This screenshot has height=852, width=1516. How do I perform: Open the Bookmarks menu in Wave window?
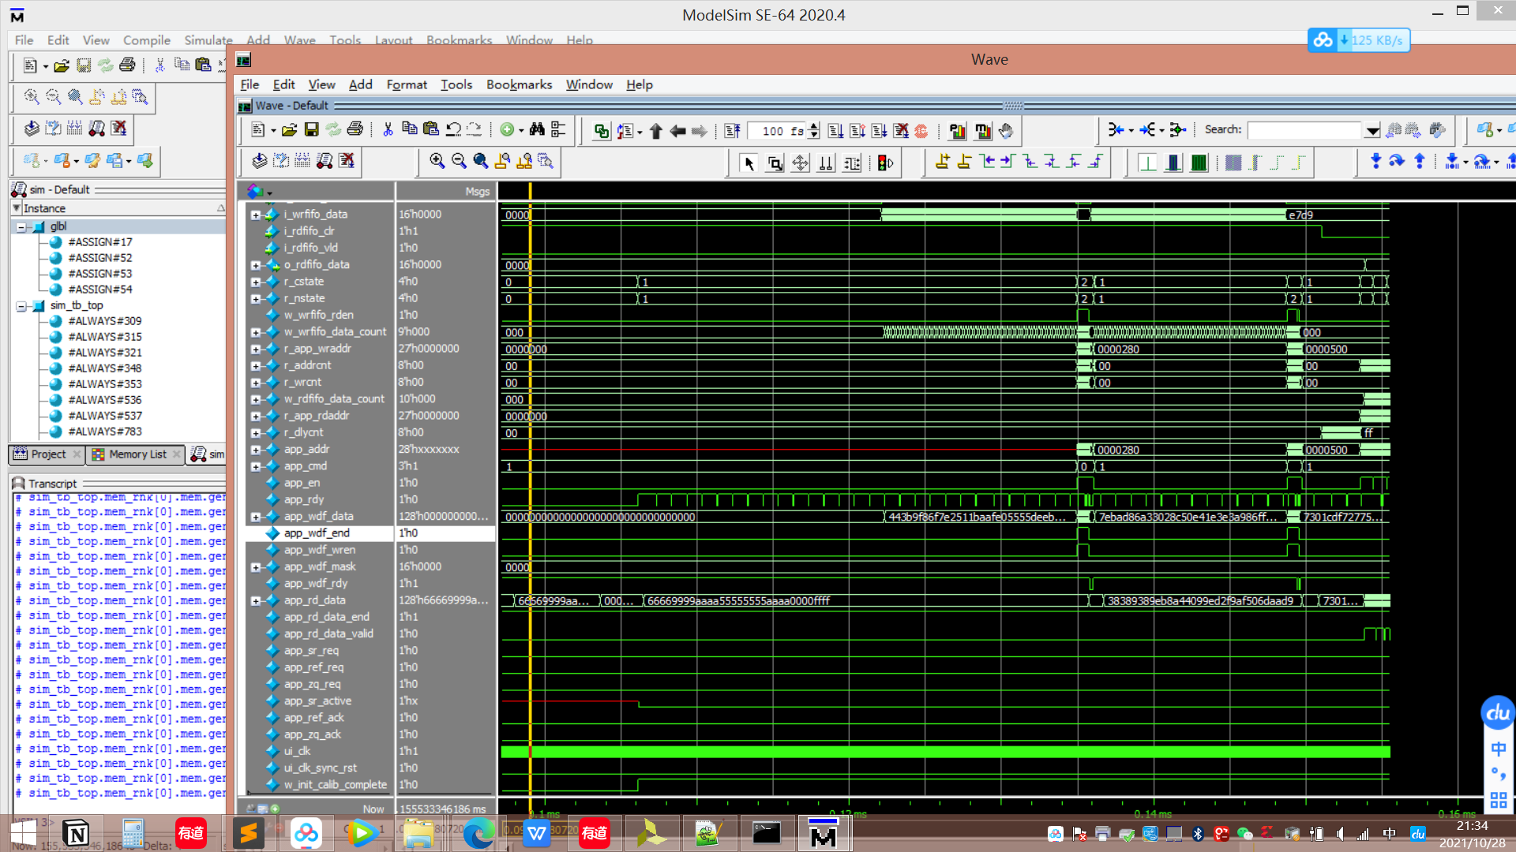(x=519, y=84)
